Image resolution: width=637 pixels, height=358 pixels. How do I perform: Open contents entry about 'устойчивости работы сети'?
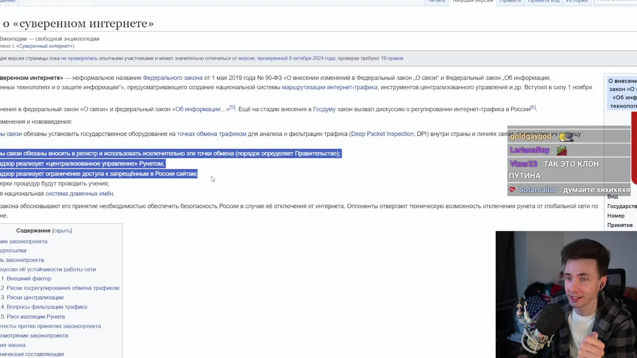[x=48, y=269]
